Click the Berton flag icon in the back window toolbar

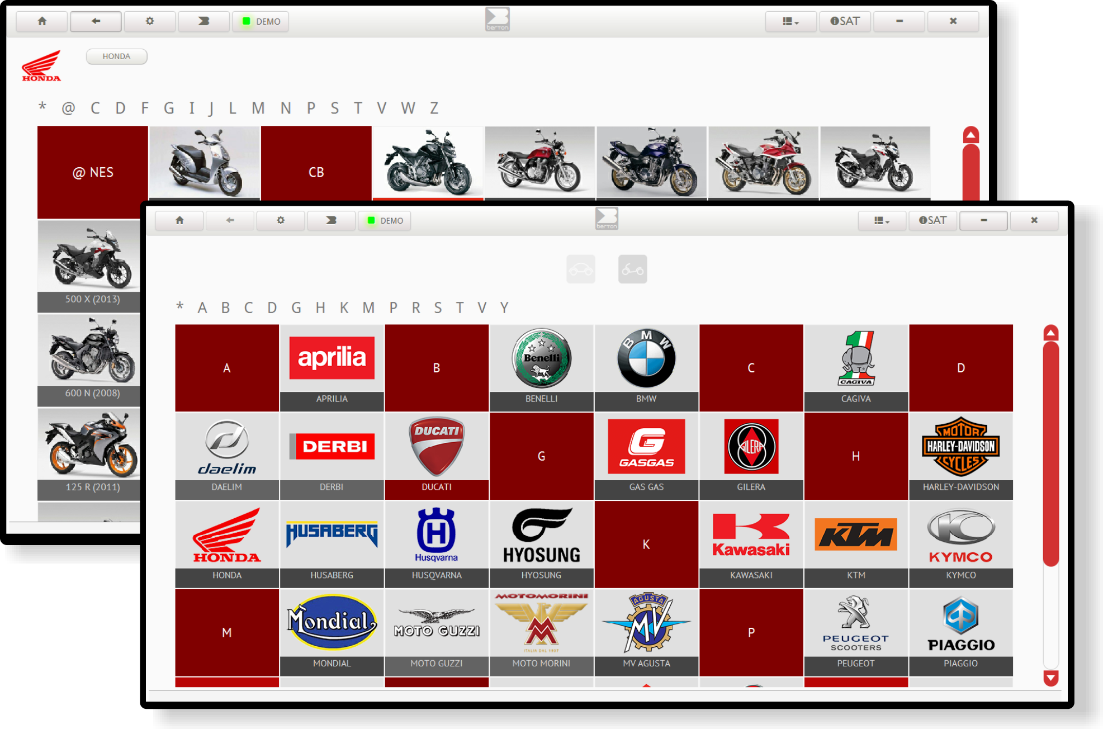tap(203, 21)
